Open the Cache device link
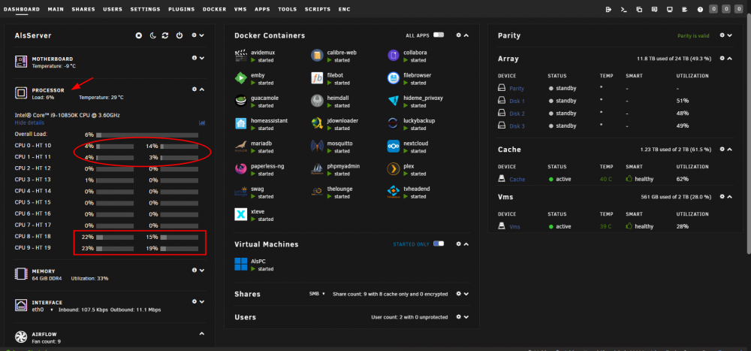The width and height of the screenshot is (751, 351). [517, 180]
